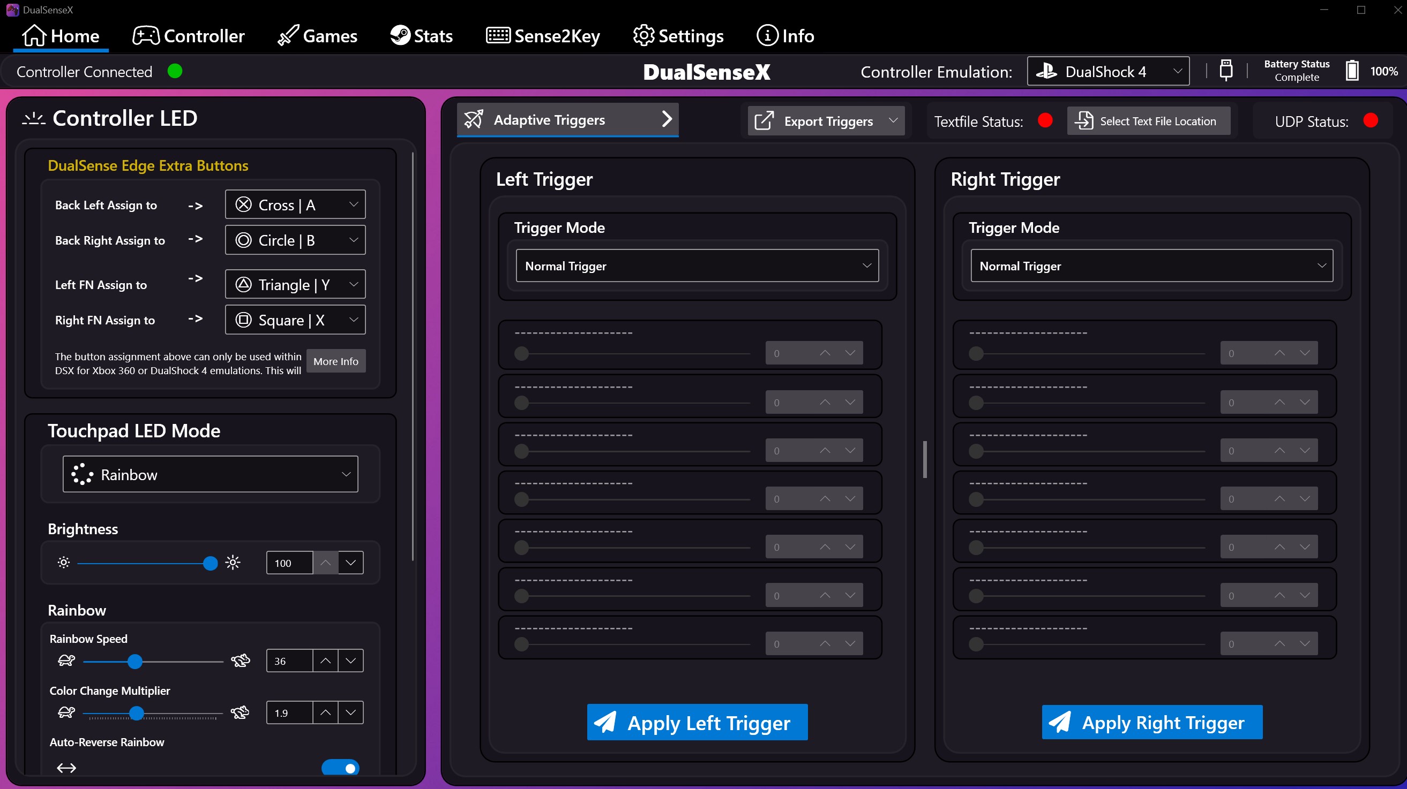Click the Rainbow Speed slider handle

coord(134,661)
